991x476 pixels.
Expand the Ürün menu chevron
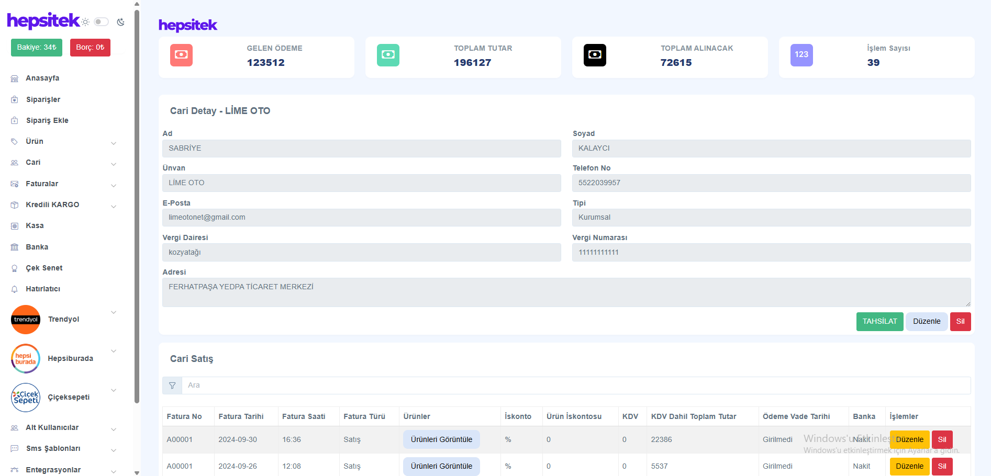coord(114,143)
